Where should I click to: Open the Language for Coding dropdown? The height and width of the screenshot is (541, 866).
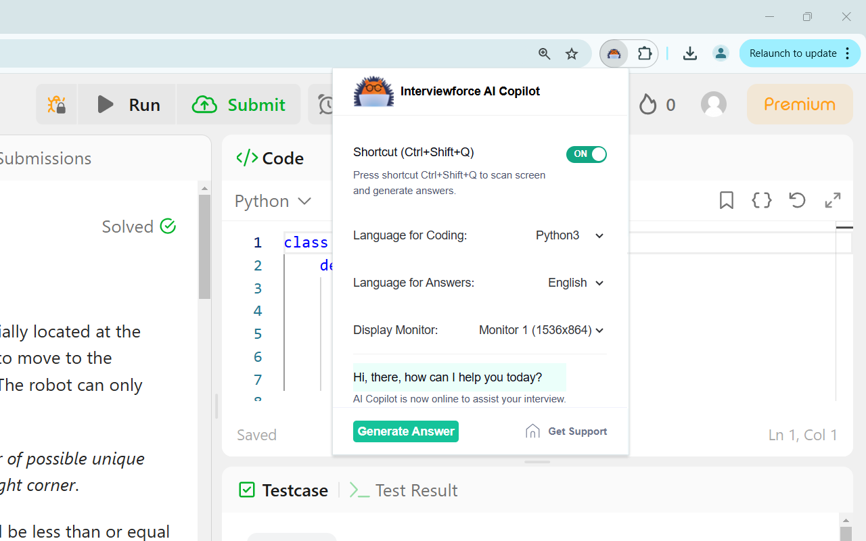pyautogui.click(x=568, y=235)
